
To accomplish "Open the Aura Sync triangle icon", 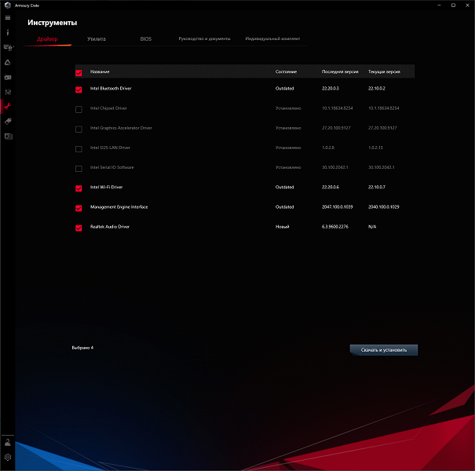I will pos(8,62).
